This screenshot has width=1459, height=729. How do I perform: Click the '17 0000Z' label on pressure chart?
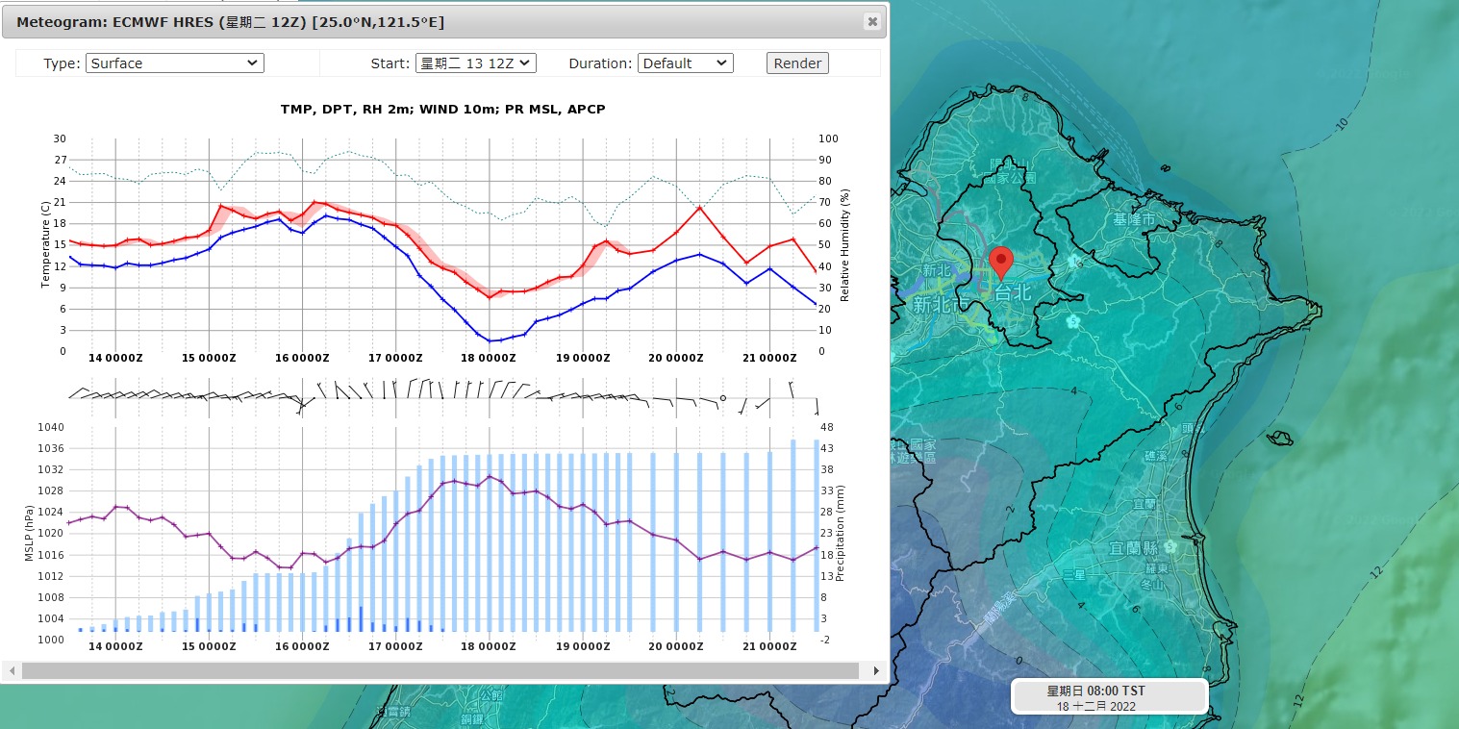pos(396,646)
